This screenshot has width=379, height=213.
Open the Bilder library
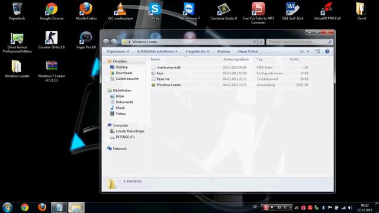120,96
